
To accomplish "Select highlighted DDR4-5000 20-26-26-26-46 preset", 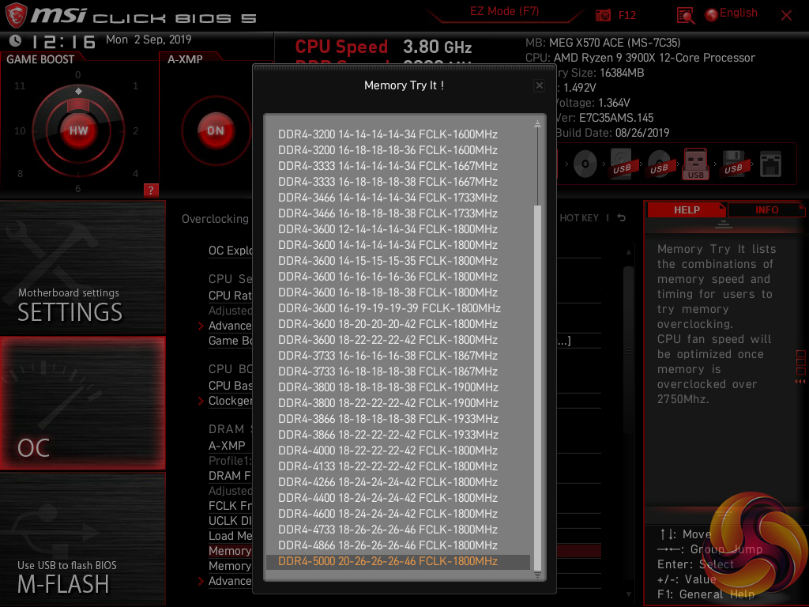I will point(398,562).
